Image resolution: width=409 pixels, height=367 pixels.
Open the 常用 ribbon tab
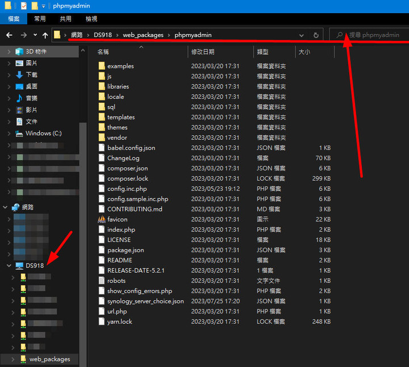click(40, 19)
